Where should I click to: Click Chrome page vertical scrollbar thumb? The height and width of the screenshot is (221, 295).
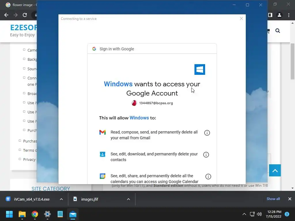[292, 61]
